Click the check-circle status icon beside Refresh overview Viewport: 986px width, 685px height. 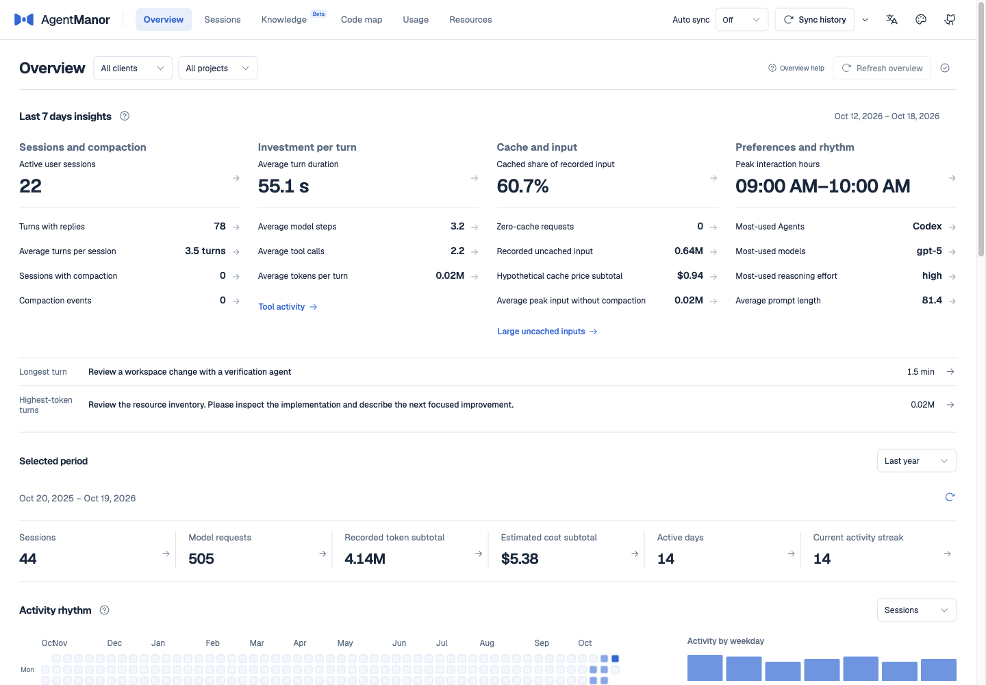[945, 68]
